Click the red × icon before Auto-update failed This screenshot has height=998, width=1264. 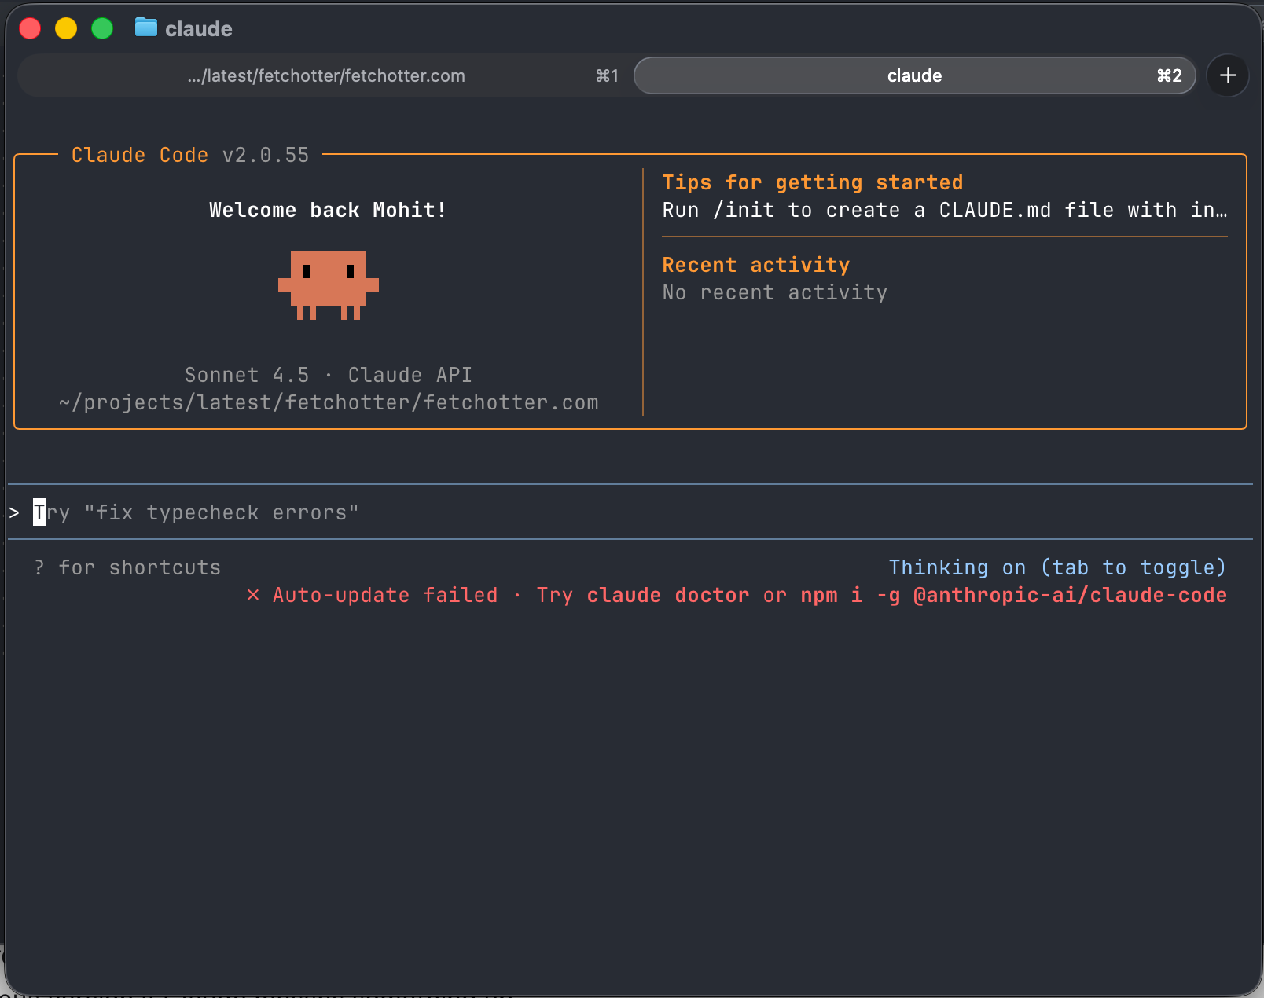252,595
